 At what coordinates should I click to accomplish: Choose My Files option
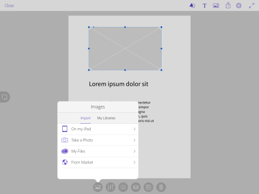(x=98, y=152)
